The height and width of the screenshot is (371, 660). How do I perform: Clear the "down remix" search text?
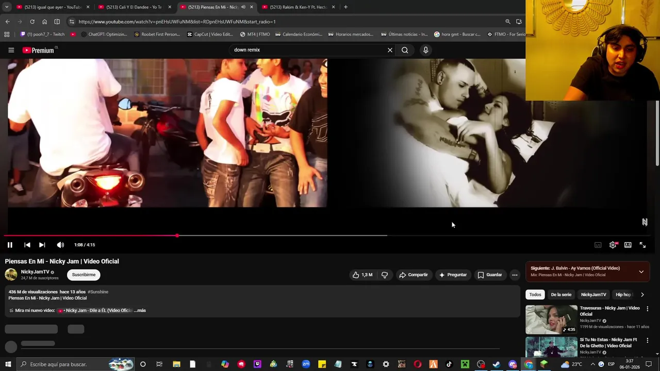point(390,50)
